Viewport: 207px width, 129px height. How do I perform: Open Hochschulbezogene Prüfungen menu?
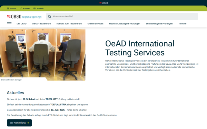tap(125, 24)
